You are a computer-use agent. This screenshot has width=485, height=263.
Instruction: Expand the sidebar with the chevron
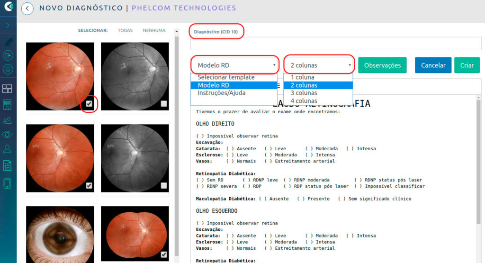click(8, 26)
